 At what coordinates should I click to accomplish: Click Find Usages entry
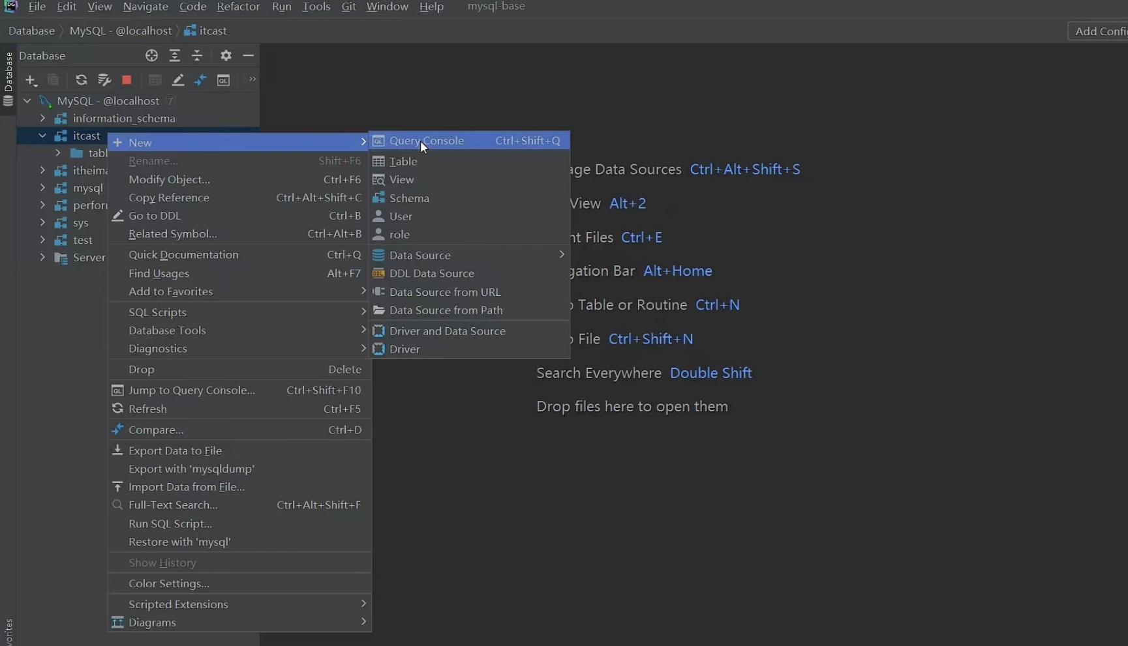(239, 274)
